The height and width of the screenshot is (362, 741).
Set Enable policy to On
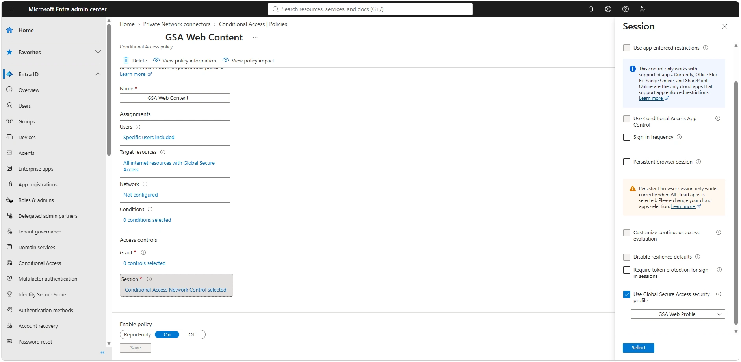coord(167,335)
